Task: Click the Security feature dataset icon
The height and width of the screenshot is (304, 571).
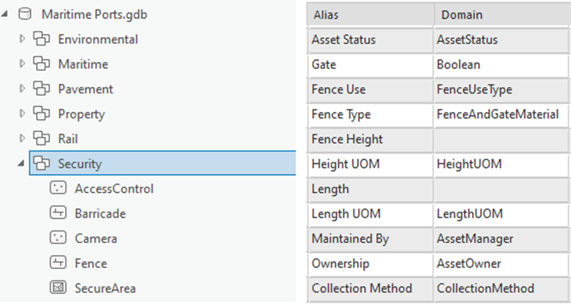Action: pyautogui.click(x=42, y=163)
